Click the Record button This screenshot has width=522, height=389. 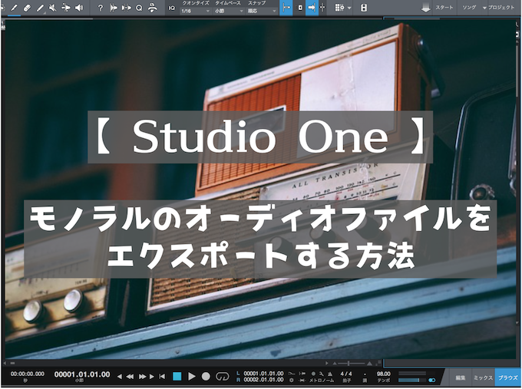(206, 377)
